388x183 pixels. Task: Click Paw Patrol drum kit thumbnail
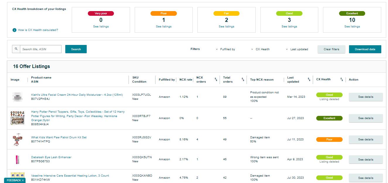[x=17, y=140]
